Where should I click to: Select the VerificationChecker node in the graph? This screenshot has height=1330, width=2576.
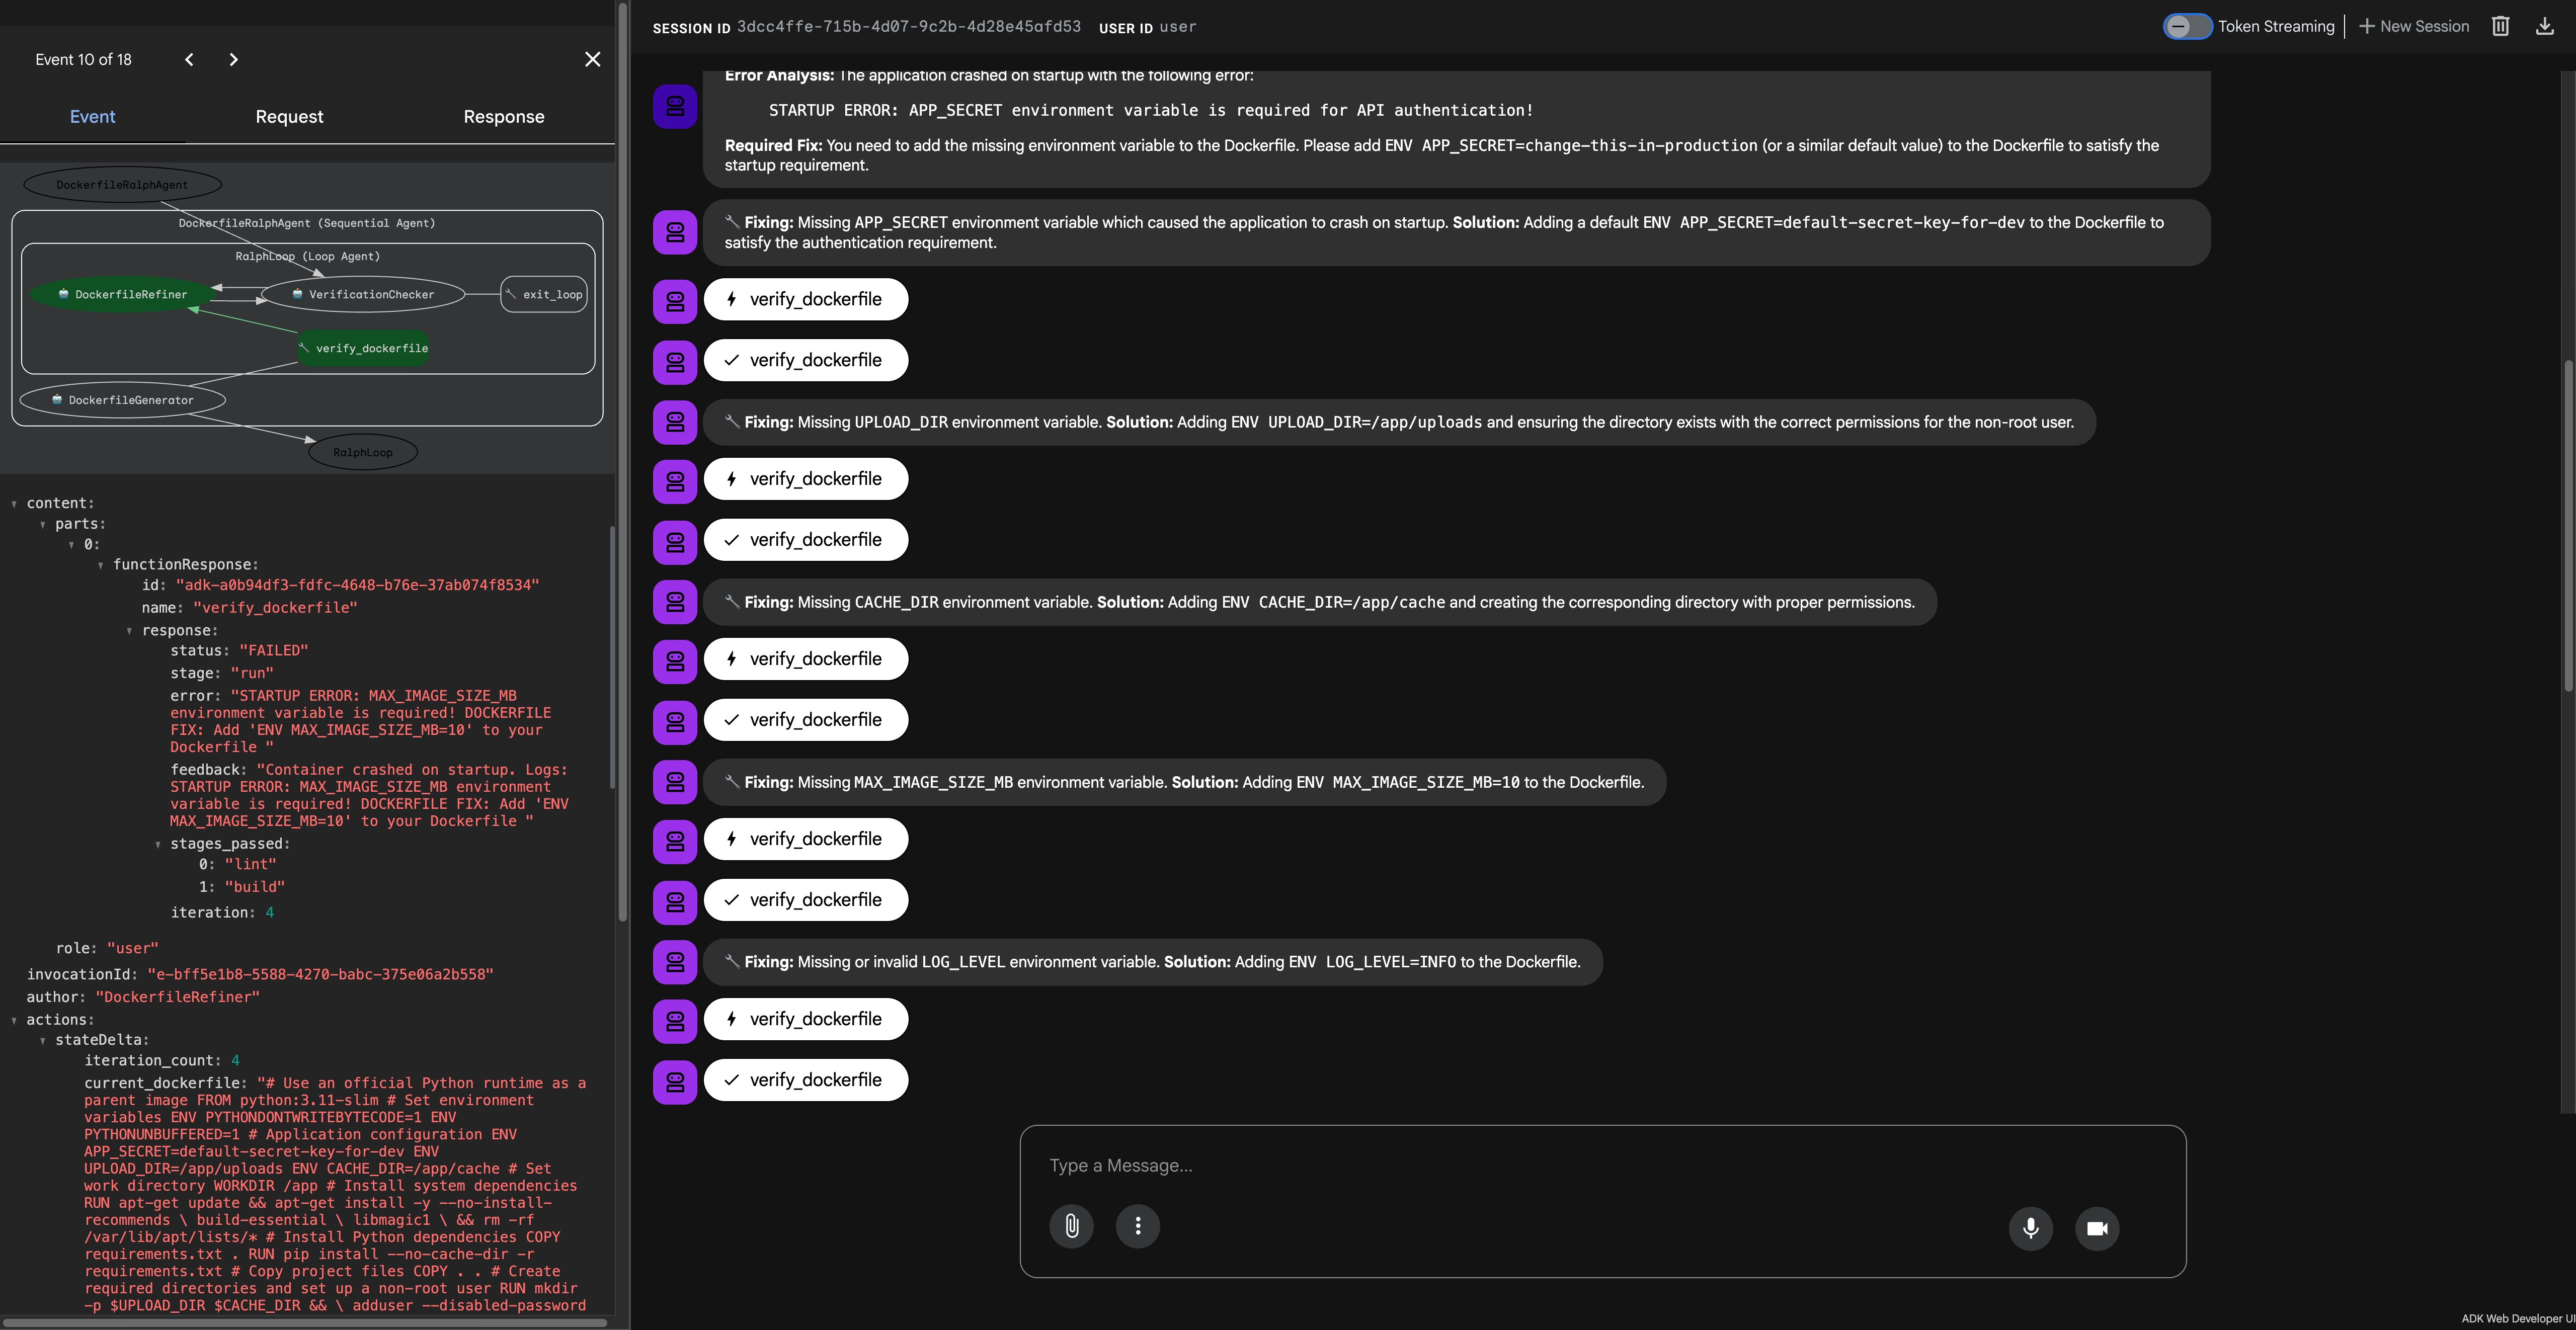pos(362,294)
